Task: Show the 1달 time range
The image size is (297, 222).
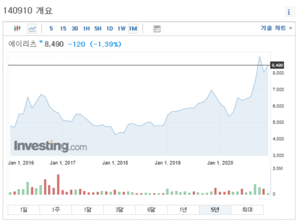Action: [87, 210]
